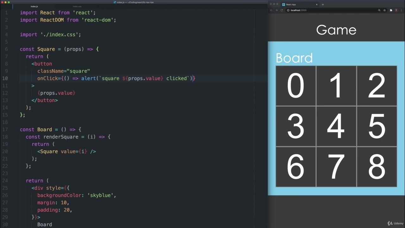Bookmark this page with the star icon

point(384,10)
